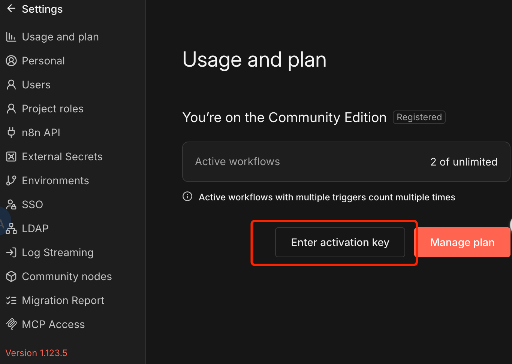Navigate to External Secrets
This screenshot has height=364, width=512.
pos(62,157)
